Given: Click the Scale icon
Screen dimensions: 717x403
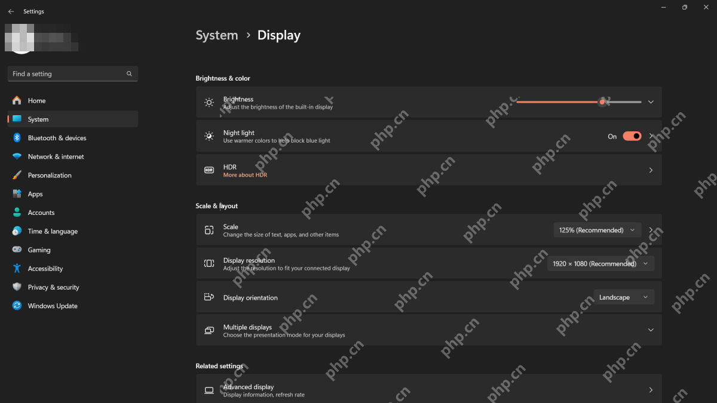Looking at the screenshot, I should (x=209, y=230).
